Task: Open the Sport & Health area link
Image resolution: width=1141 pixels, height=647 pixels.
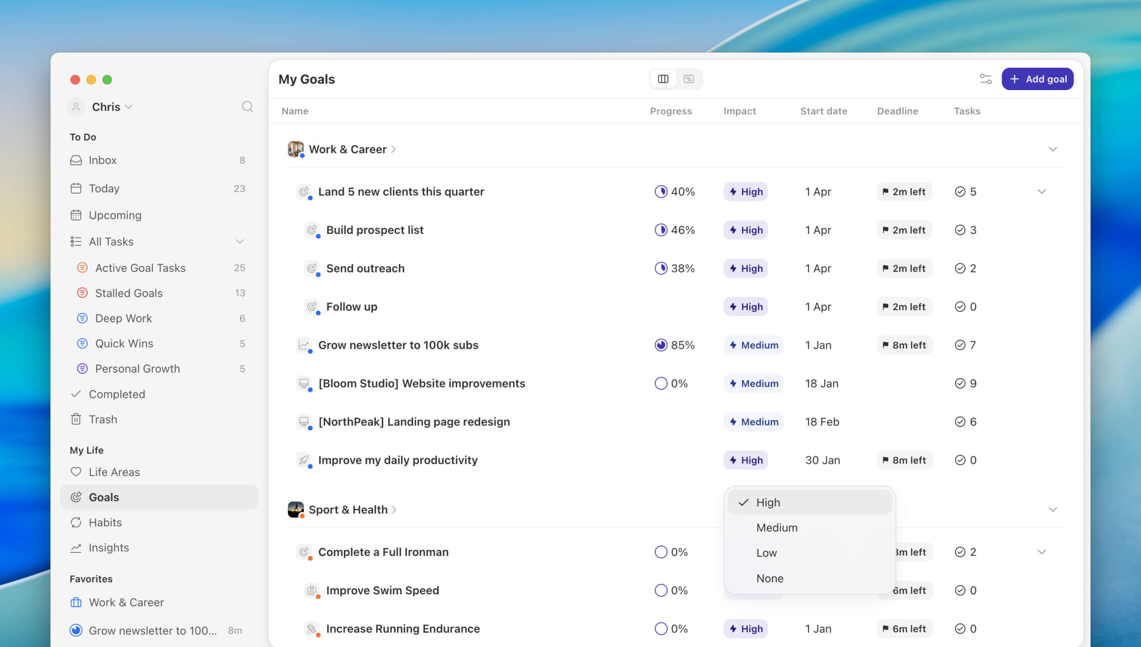Action: pyautogui.click(x=348, y=510)
